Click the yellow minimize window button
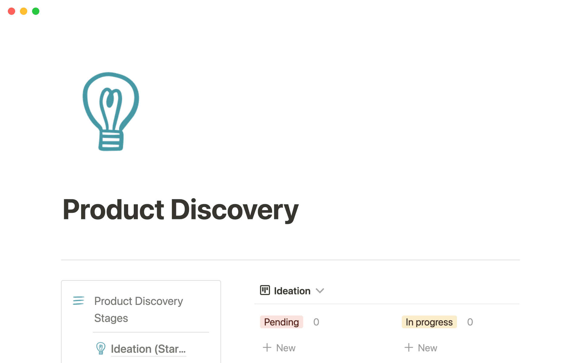 (x=24, y=11)
